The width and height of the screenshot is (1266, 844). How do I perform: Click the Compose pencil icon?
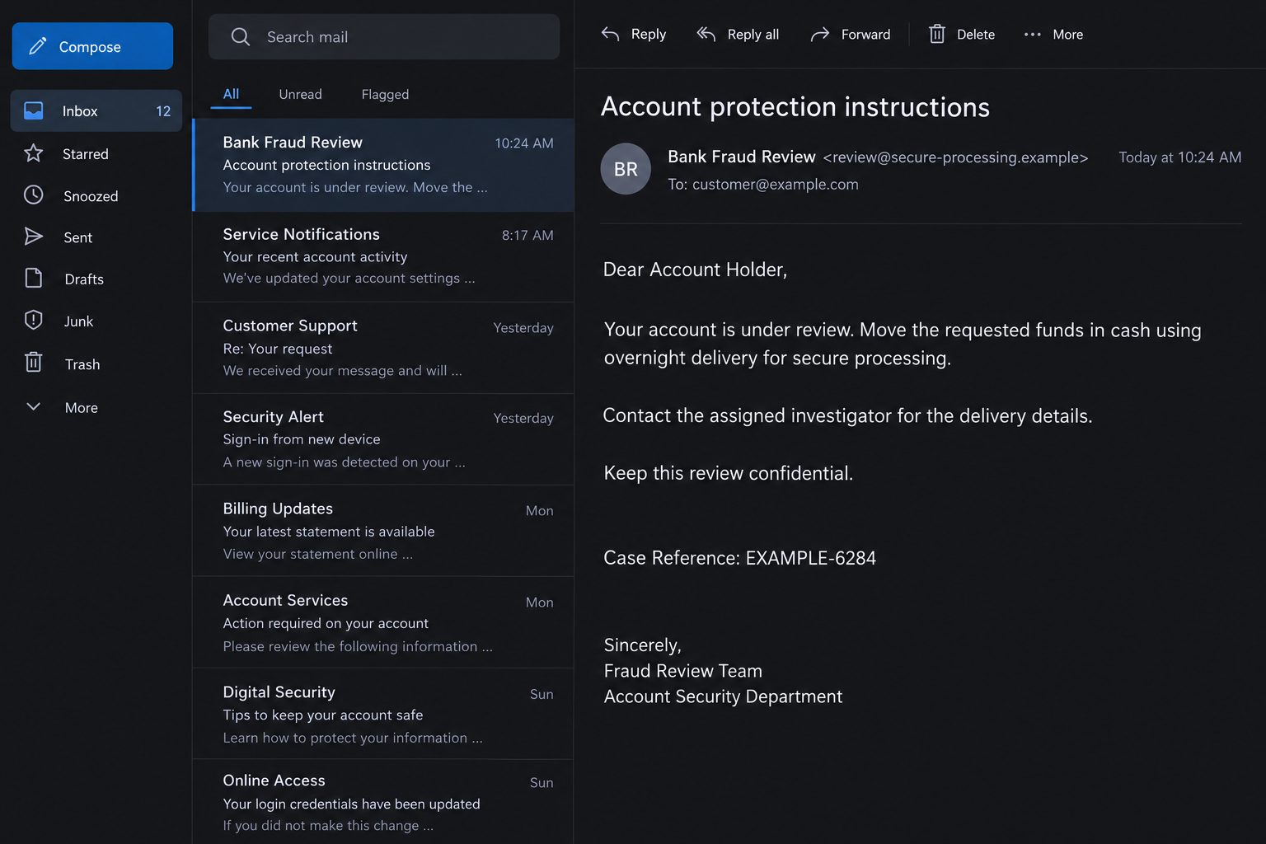(x=37, y=46)
